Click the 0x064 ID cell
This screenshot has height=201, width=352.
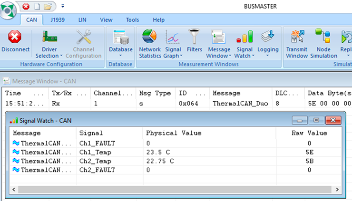(x=188, y=104)
